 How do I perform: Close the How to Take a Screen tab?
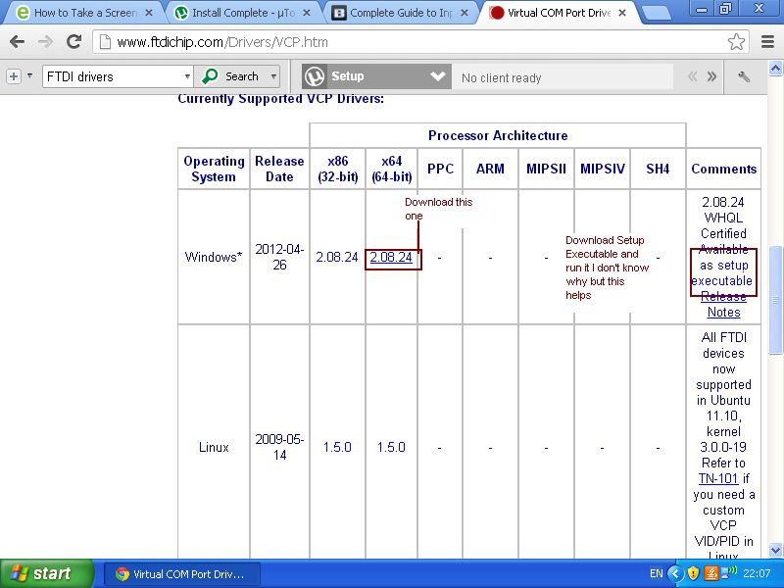pyautogui.click(x=149, y=13)
